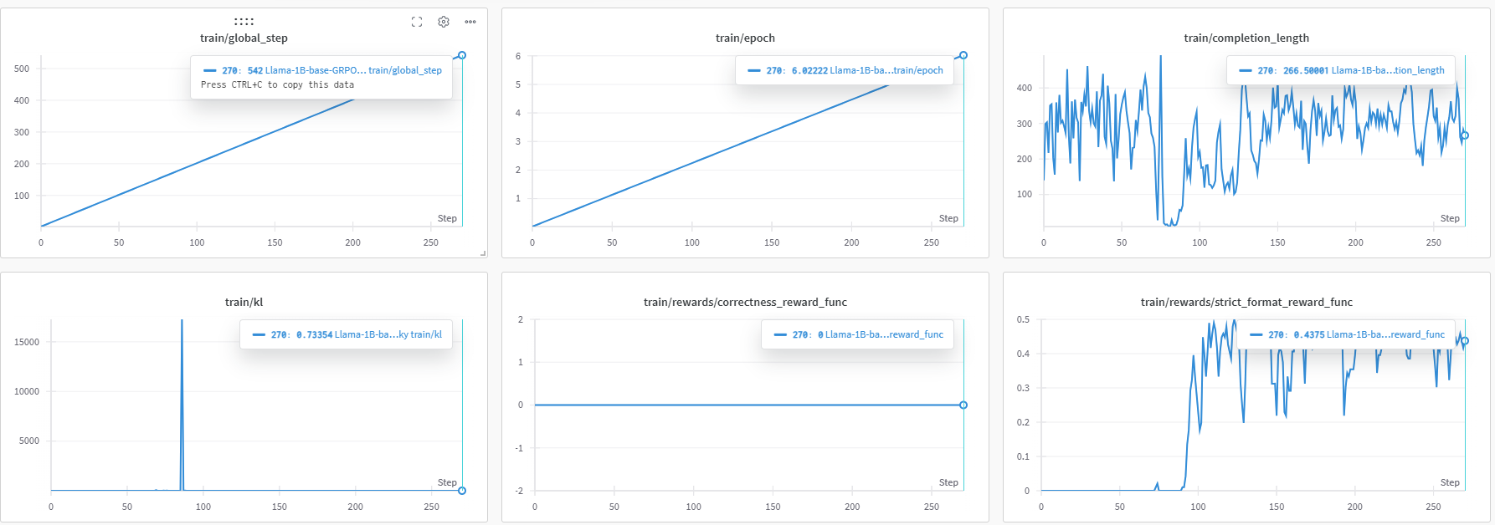The height and width of the screenshot is (525, 1495).
Task: Select the train/kl panel title
Action: (244, 303)
